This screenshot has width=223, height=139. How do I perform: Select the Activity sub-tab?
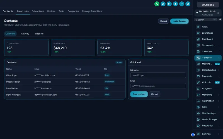coord(25,34)
